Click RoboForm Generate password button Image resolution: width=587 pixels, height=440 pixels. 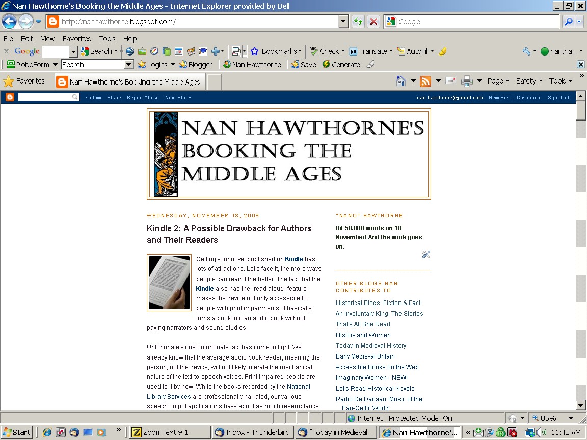[341, 64]
